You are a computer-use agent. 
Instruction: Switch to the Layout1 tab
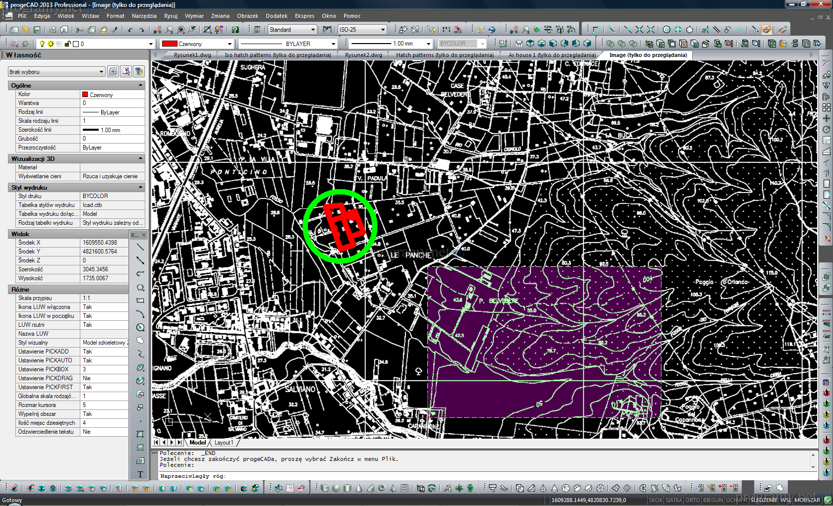point(223,443)
